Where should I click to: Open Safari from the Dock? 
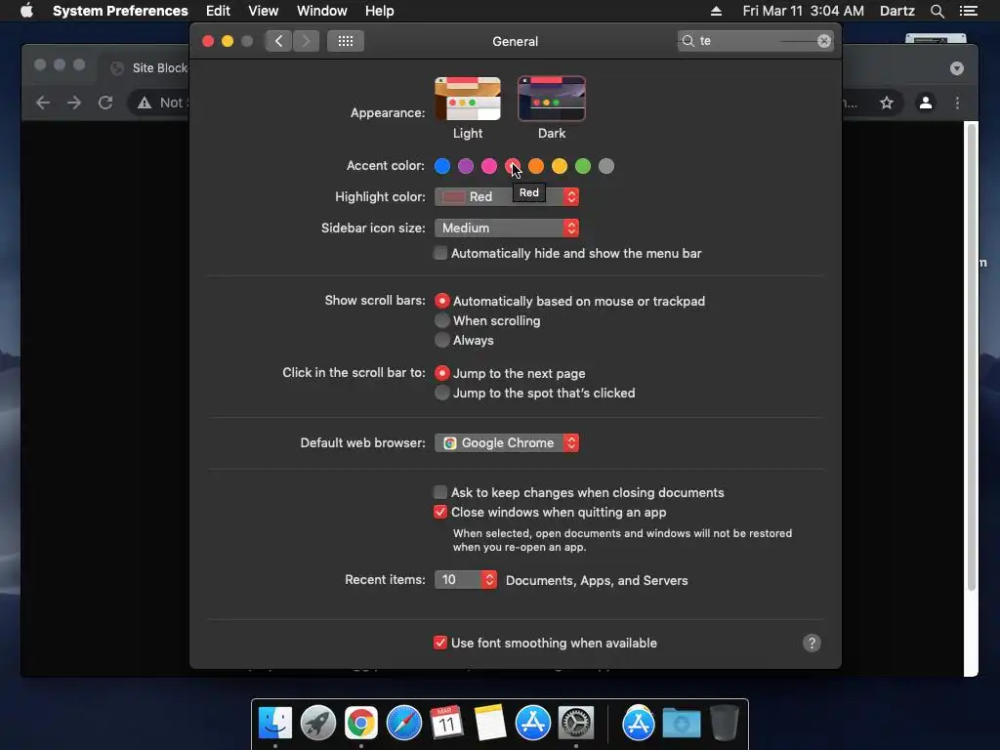pos(403,724)
